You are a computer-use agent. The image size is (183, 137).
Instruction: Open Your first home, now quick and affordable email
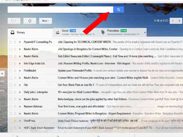pos(81,106)
